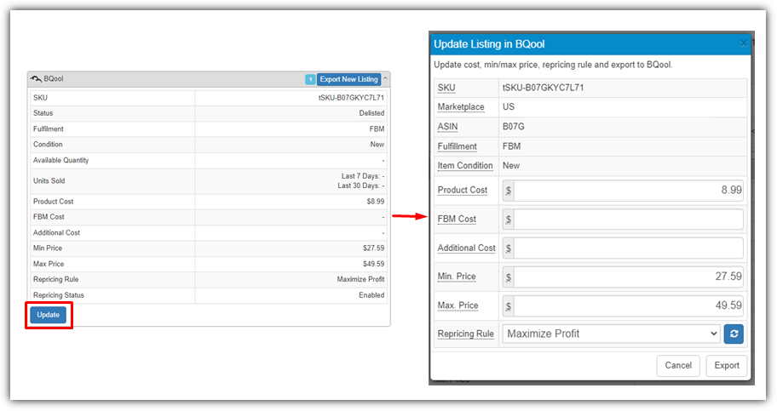Click the dialog description text about export

[x=553, y=65]
